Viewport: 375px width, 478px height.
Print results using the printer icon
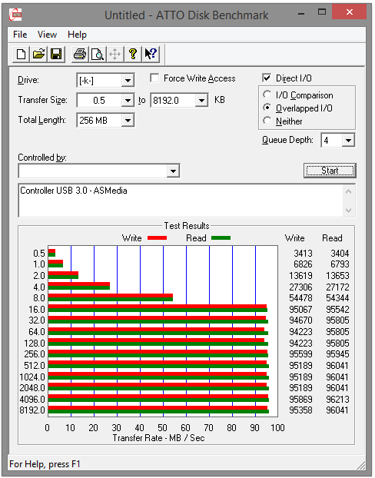80,55
